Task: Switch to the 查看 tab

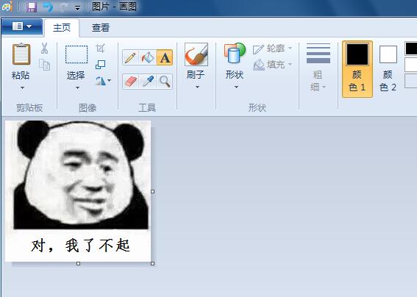Action: (x=101, y=28)
